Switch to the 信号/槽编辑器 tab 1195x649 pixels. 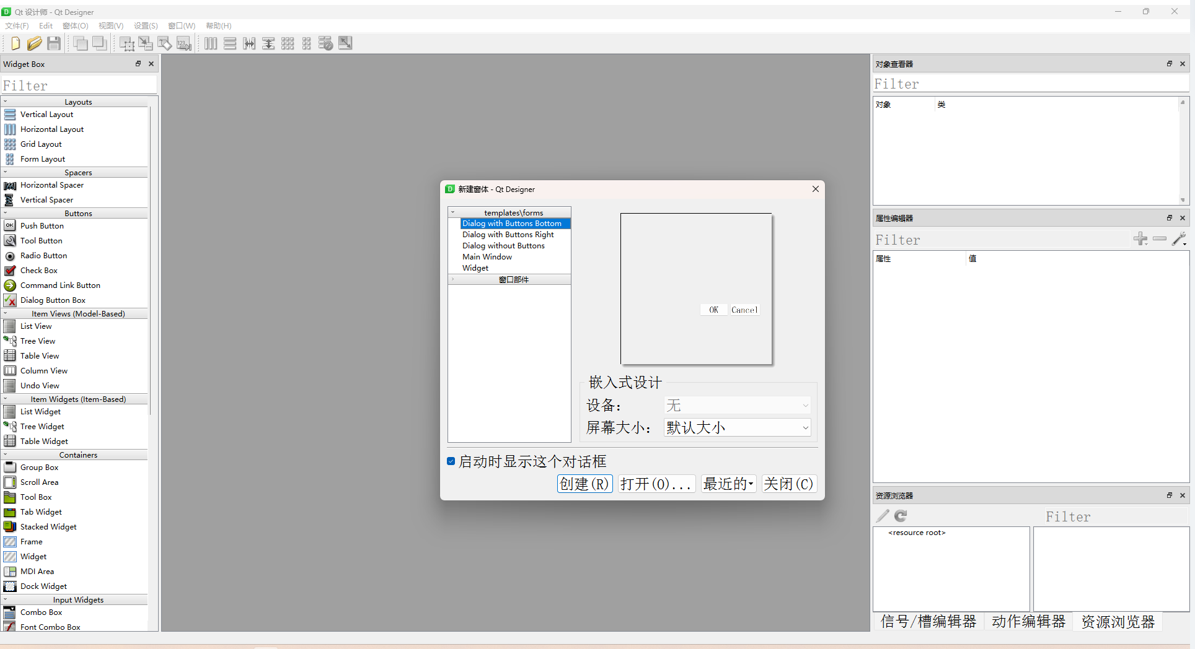928,622
